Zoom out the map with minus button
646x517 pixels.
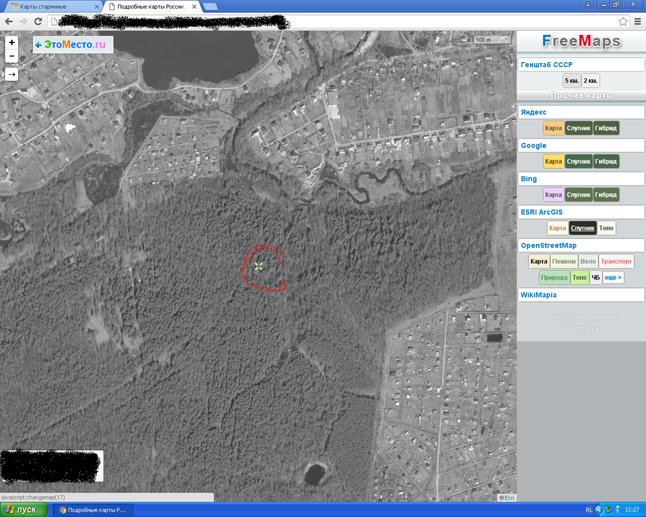coord(11,56)
